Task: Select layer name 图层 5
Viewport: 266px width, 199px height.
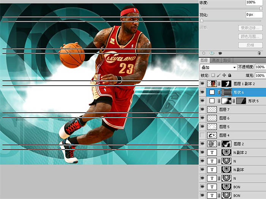Action: click(224, 127)
